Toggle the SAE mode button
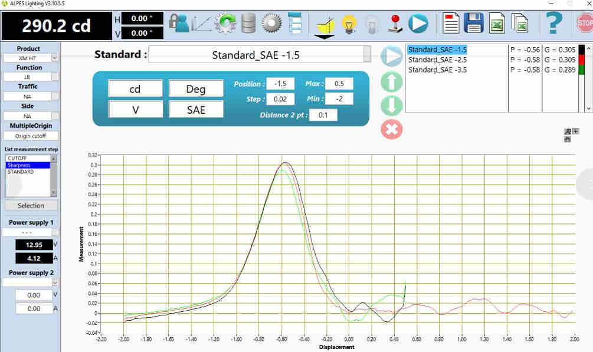Image resolution: width=593 pixels, height=352 pixels. click(x=196, y=110)
